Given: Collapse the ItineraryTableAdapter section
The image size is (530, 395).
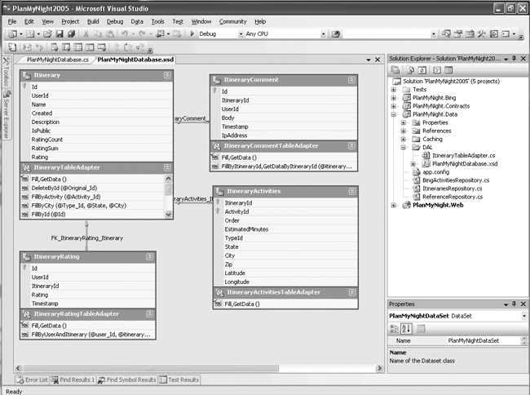Looking at the screenshot, I should (167, 167).
